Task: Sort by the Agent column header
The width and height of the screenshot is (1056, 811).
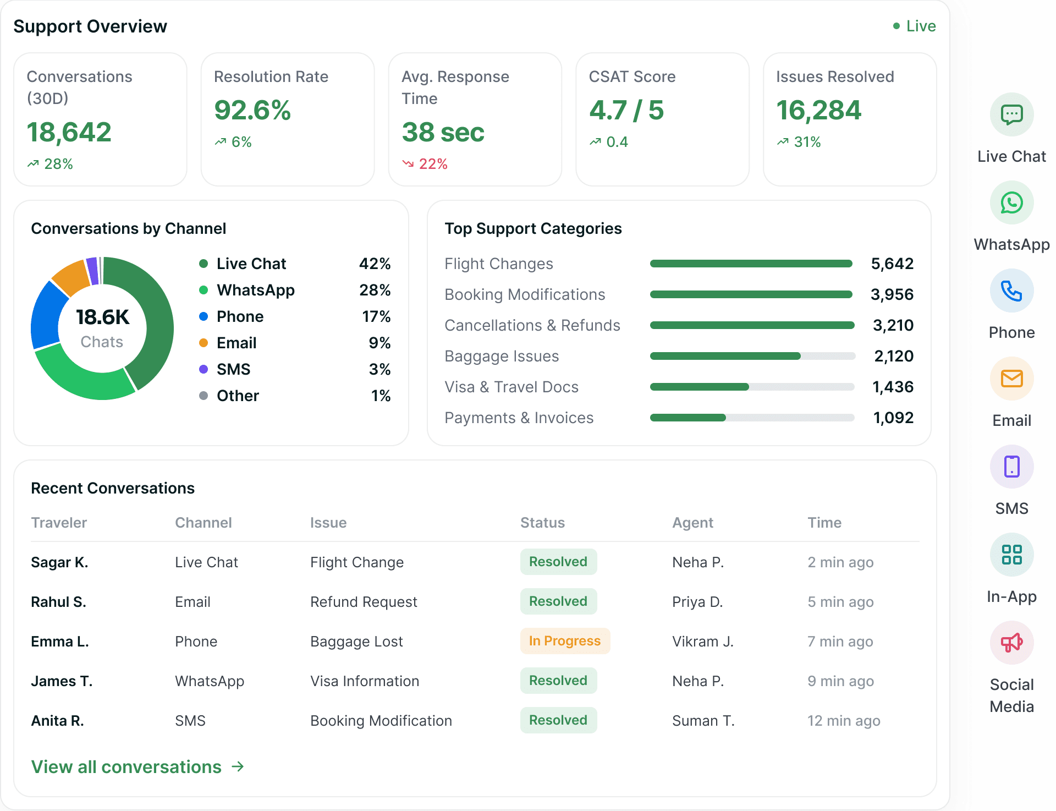Action: pos(693,522)
